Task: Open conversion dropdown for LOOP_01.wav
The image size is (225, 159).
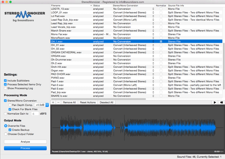Action: tap(153, 12)
